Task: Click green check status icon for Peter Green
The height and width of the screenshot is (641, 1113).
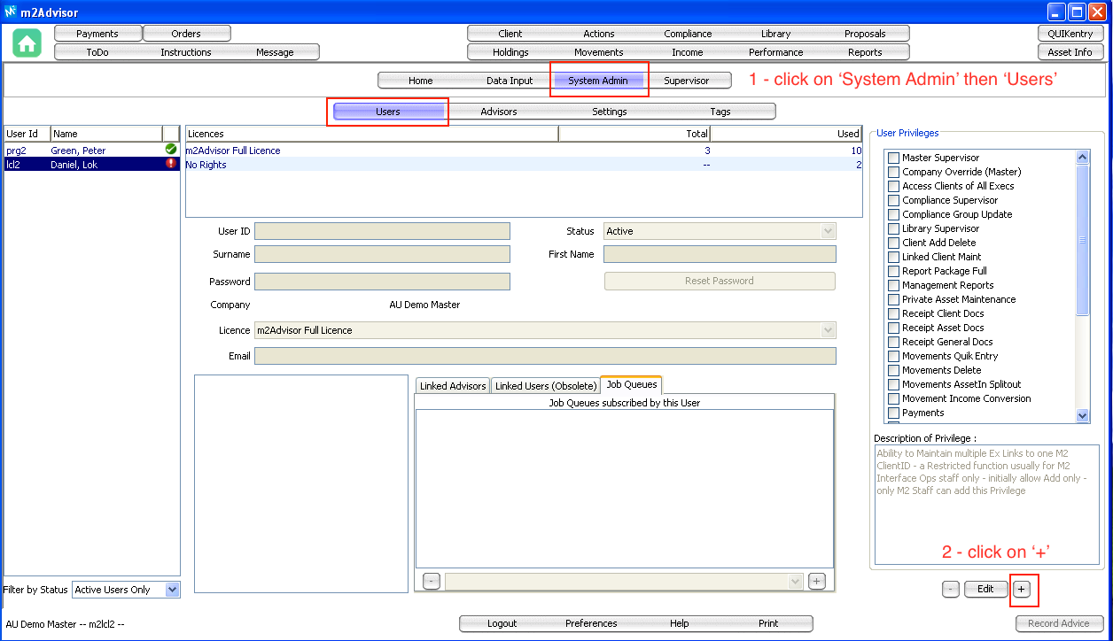Action: click(171, 151)
